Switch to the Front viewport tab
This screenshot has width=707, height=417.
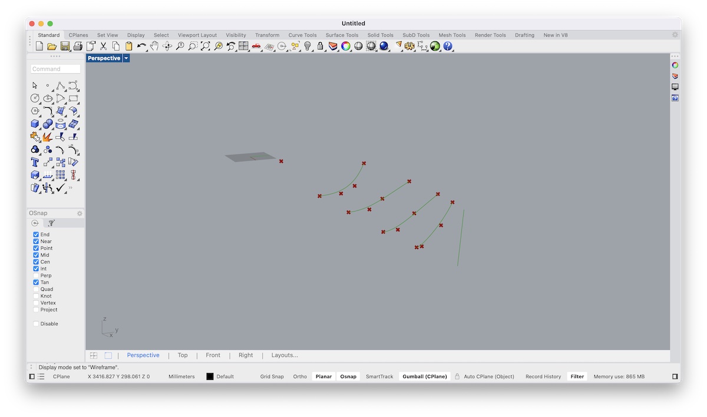pyautogui.click(x=213, y=355)
